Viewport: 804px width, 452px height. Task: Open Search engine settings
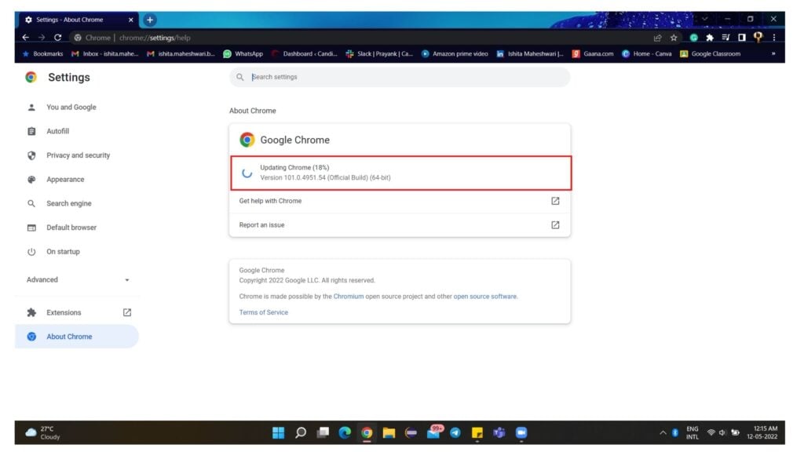69,203
